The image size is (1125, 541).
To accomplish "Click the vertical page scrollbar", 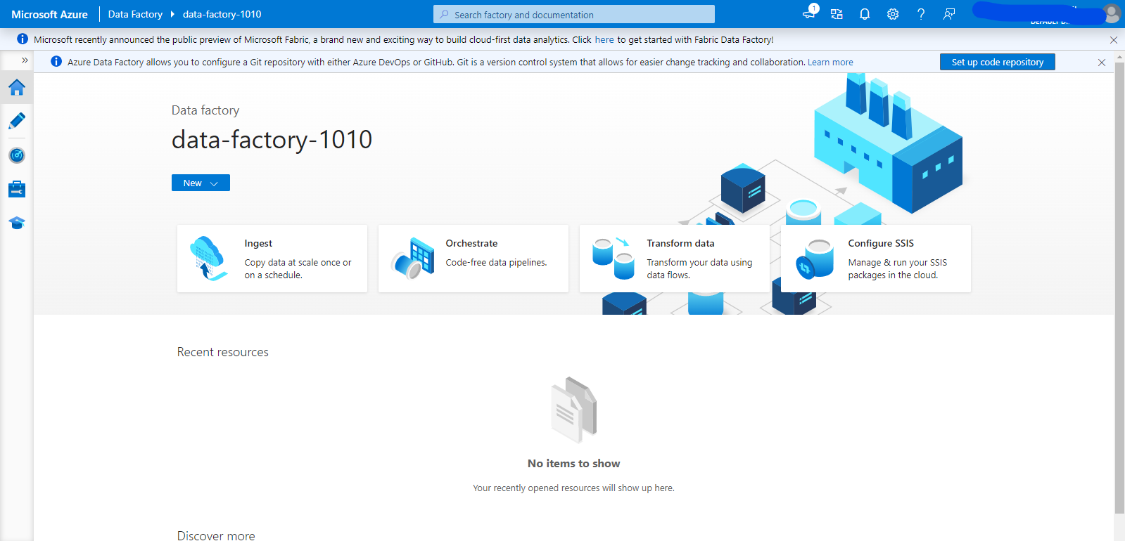I will pos(1119,288).
